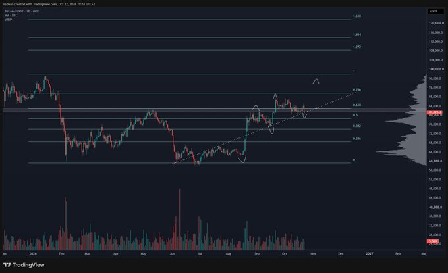The width and height of the screenshot is (448, 273).
Task: Click the 2026 label on time axis
Action: [x=33, y=254]
